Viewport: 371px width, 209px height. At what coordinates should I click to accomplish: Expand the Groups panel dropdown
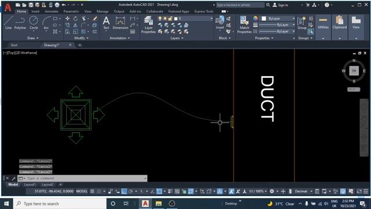(x=305, y=38)
